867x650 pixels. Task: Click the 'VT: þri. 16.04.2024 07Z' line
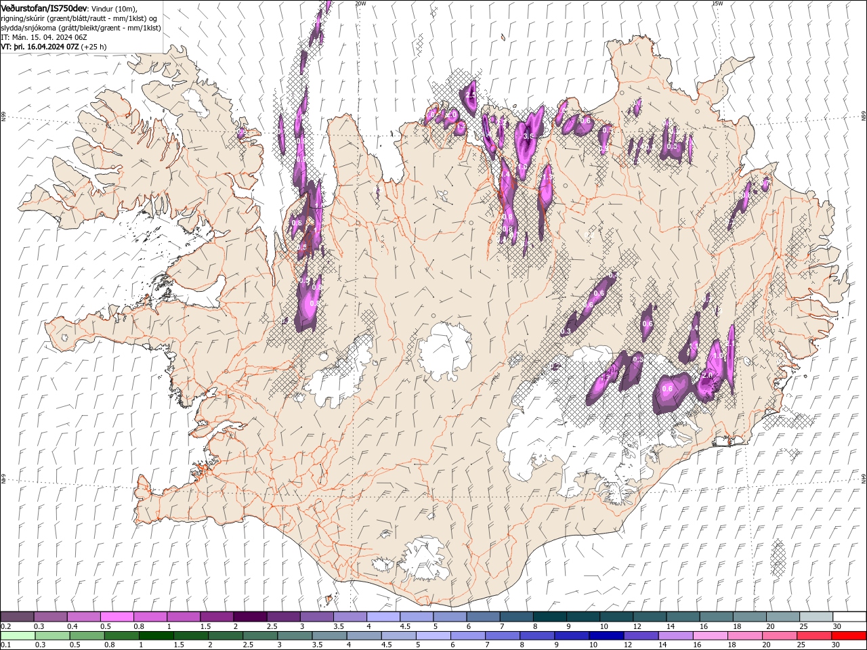pos(40,47)
